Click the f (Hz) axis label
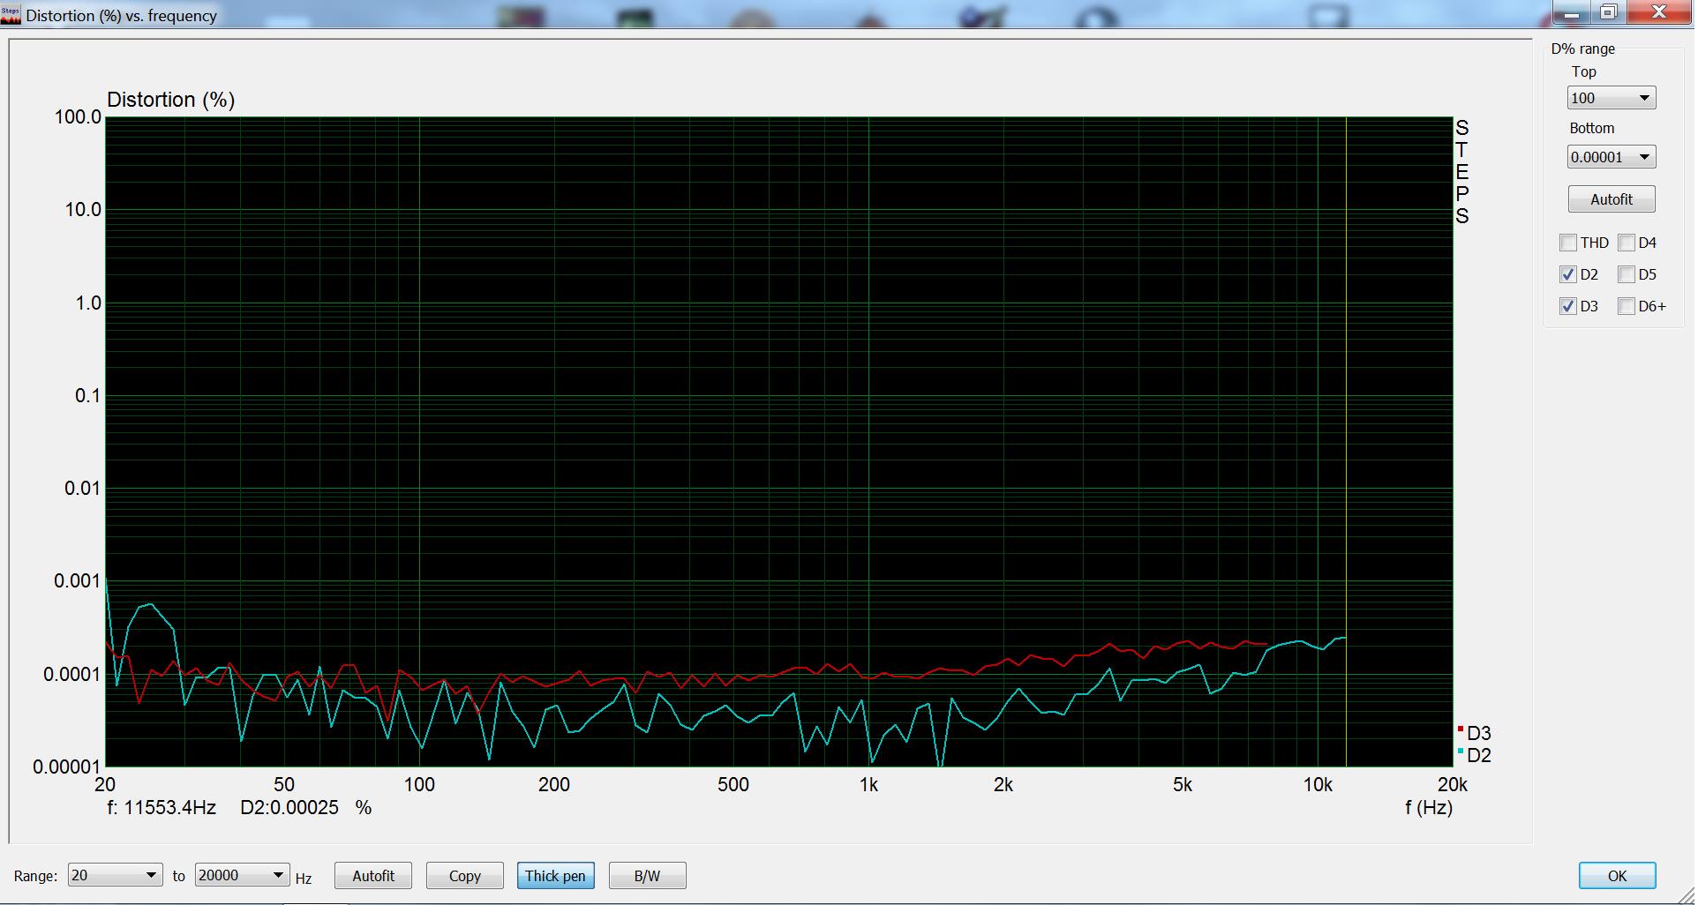This screenshot has width=1698, height=905. click(x=1429, y=807)
